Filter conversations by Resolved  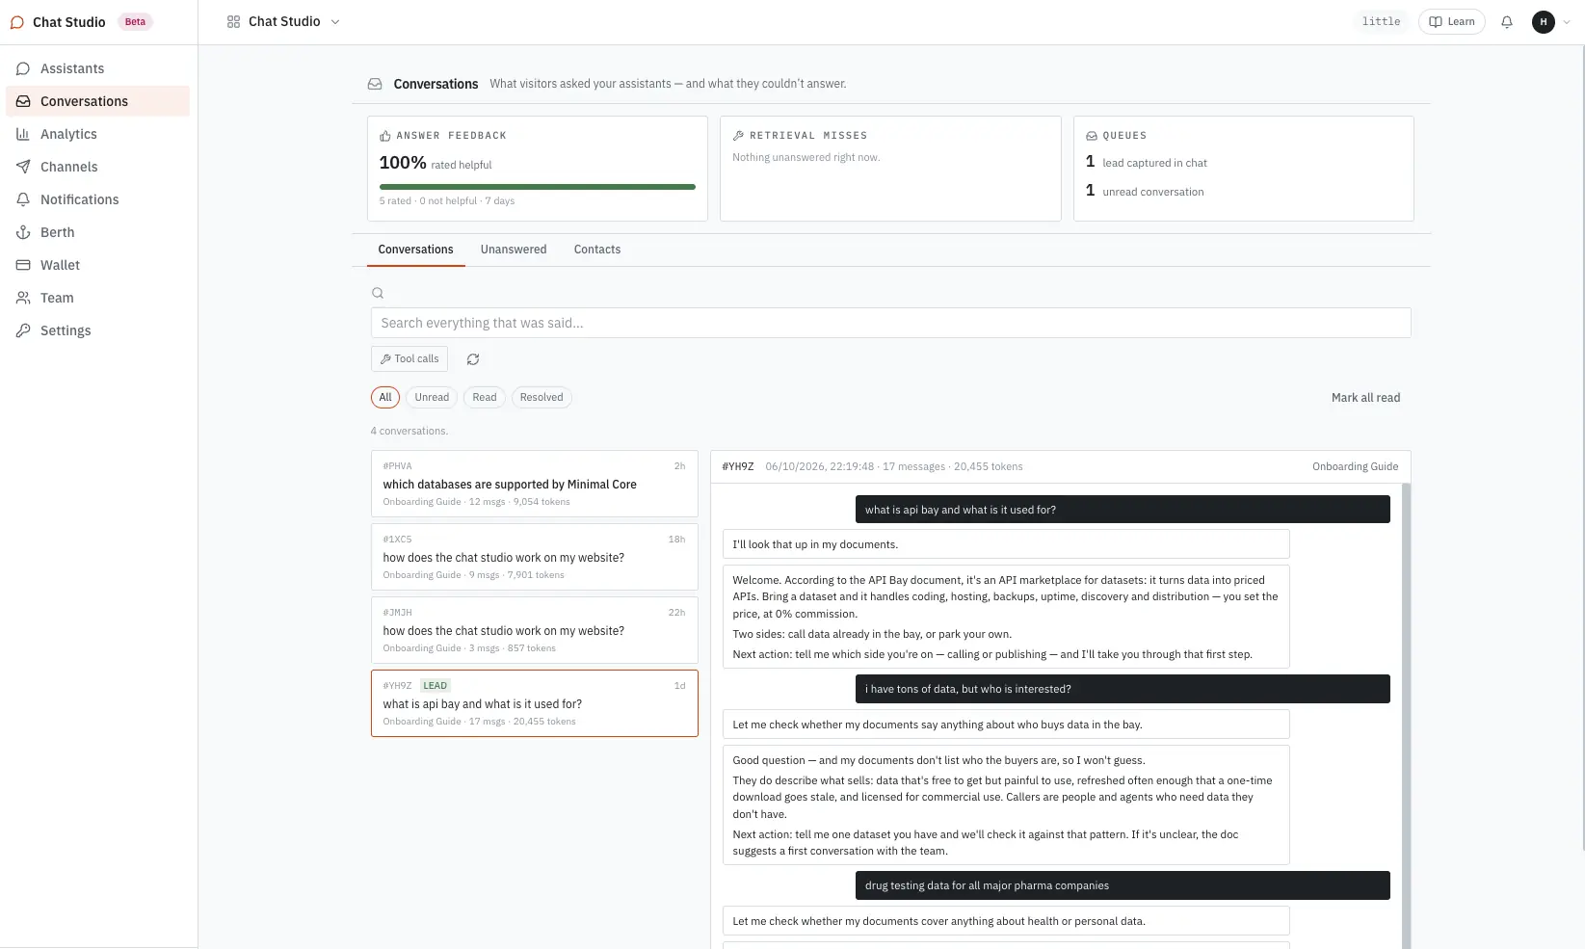542,397
